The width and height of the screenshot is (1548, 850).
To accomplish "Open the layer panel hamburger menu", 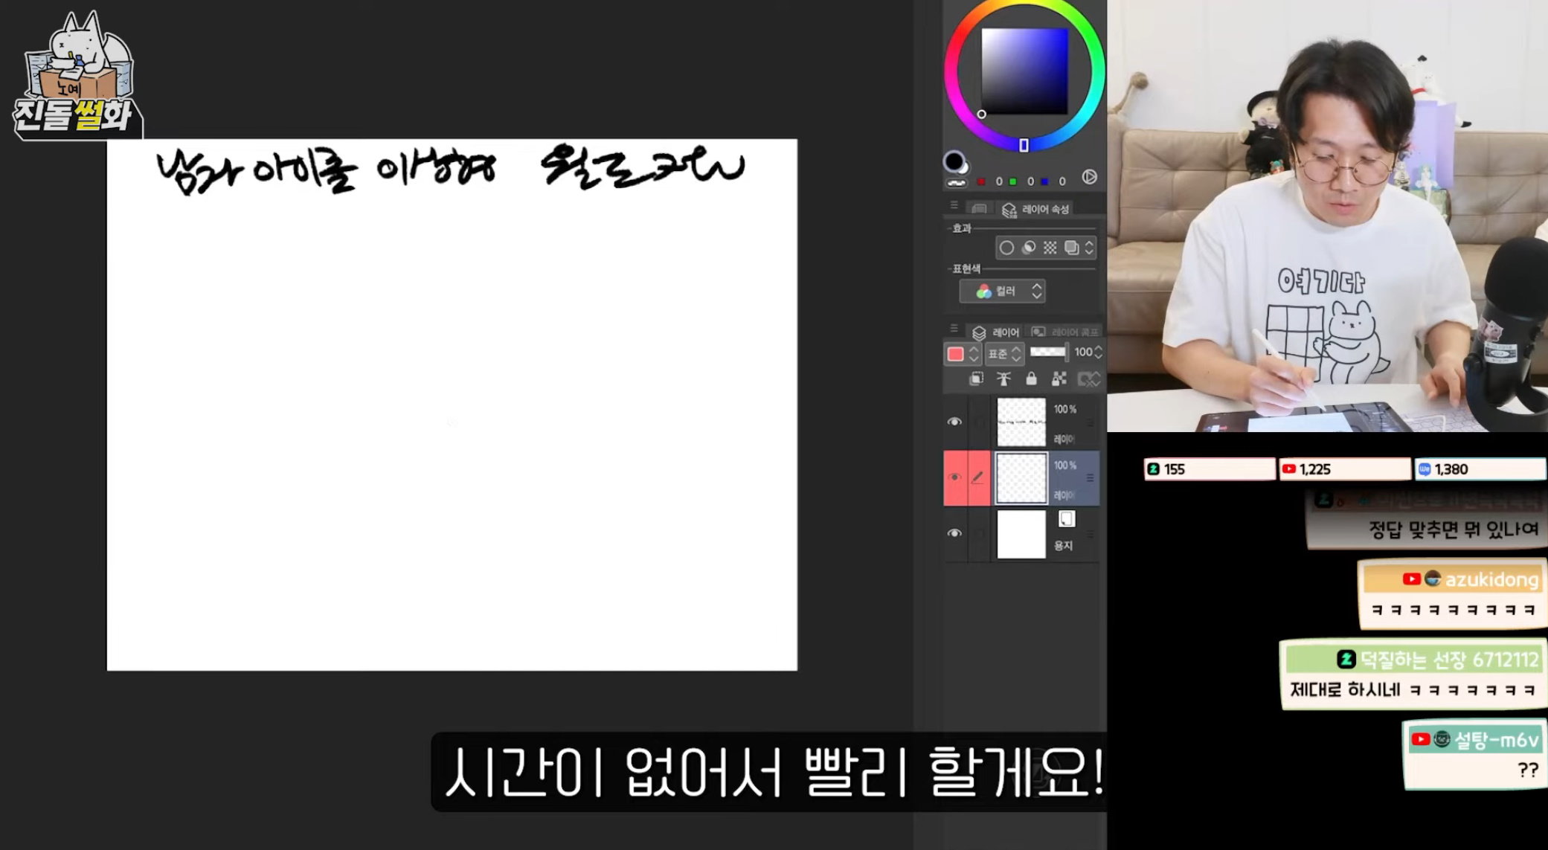I will (x=954, y=328).
